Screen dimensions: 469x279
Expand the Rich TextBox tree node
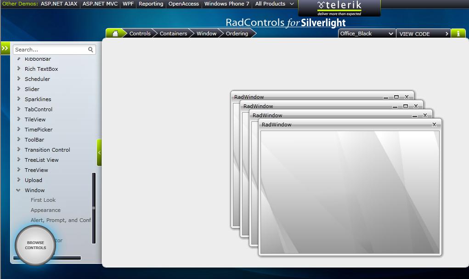[18, 68]
